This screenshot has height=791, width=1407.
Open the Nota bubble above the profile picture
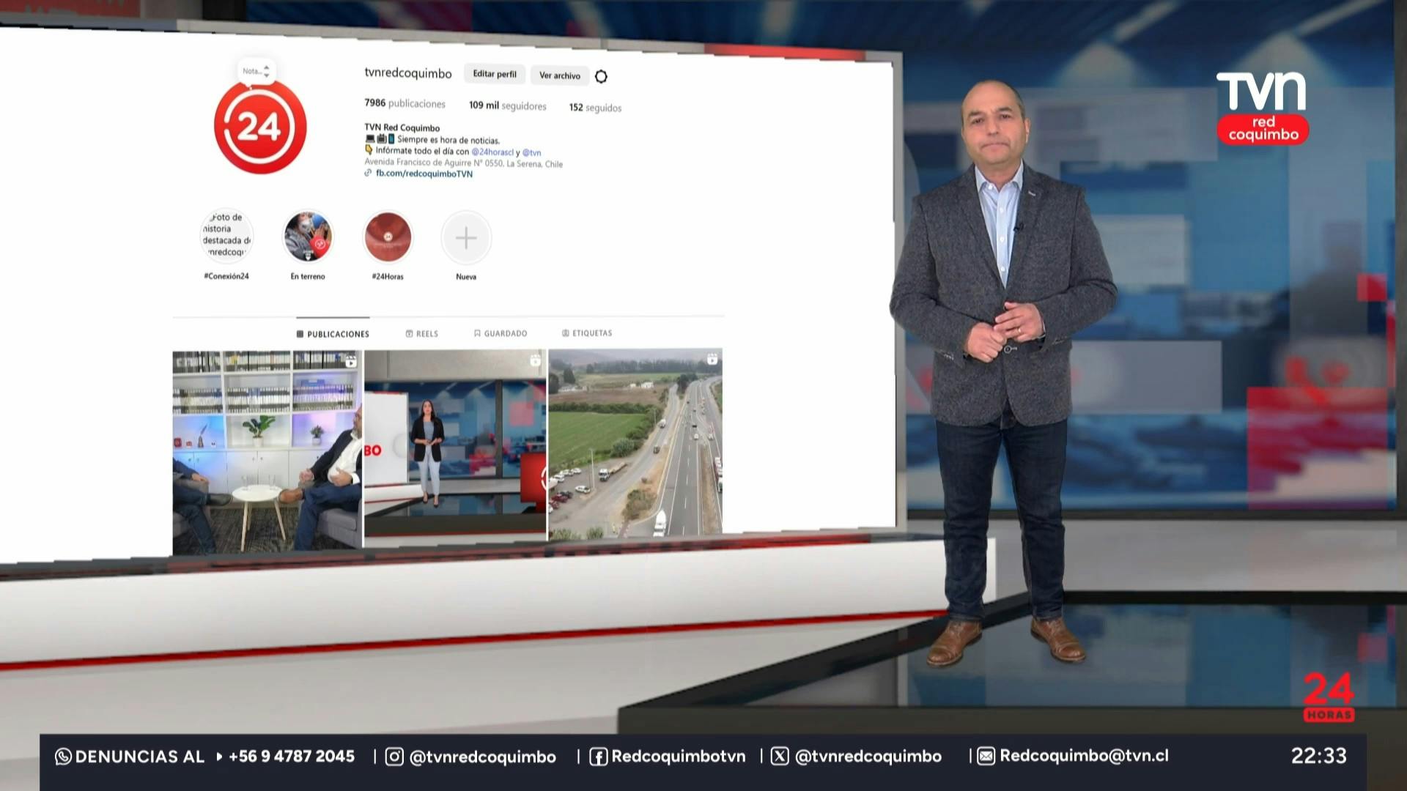click(256, 71)
